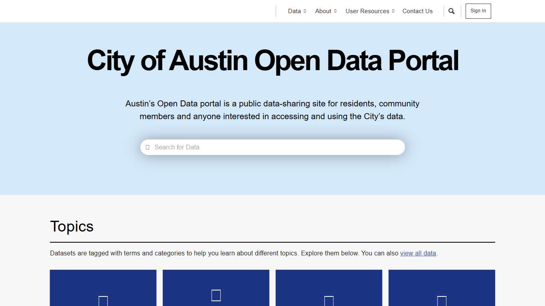Open the rightmost Topics category tile
The width and height of the screenshot is (545, 306).
442,288
